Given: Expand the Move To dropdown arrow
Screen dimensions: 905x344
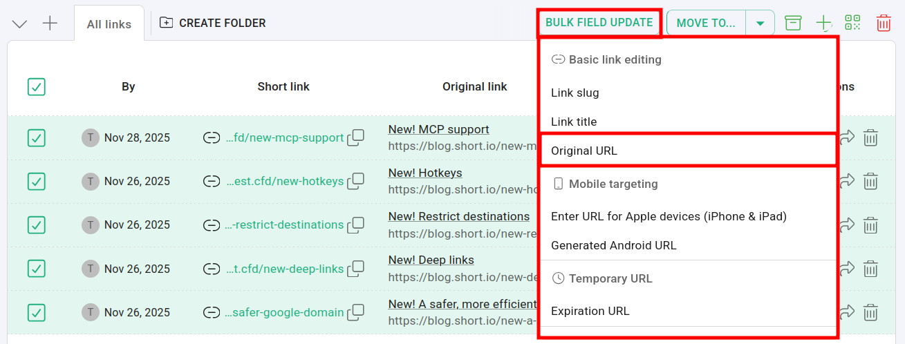Looking at the screenshot, I should click(x=761, y=23).
